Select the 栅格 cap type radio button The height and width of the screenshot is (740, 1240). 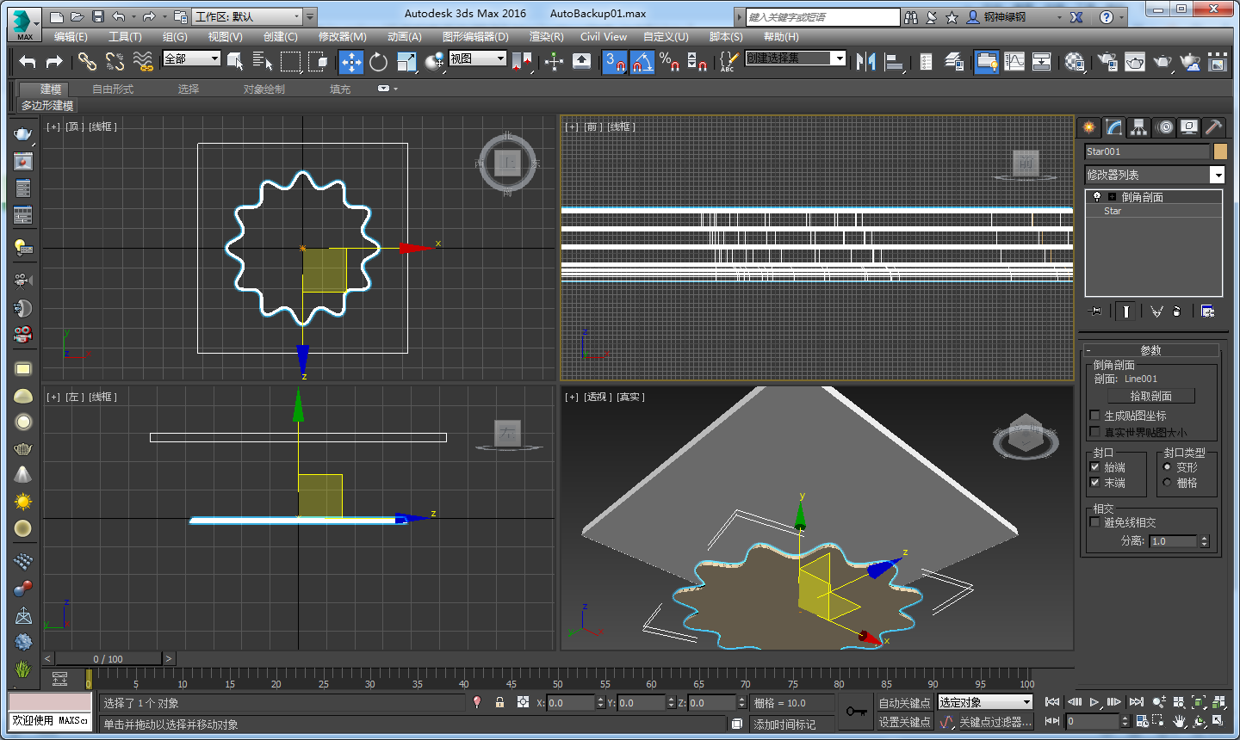coord(1168,483)
